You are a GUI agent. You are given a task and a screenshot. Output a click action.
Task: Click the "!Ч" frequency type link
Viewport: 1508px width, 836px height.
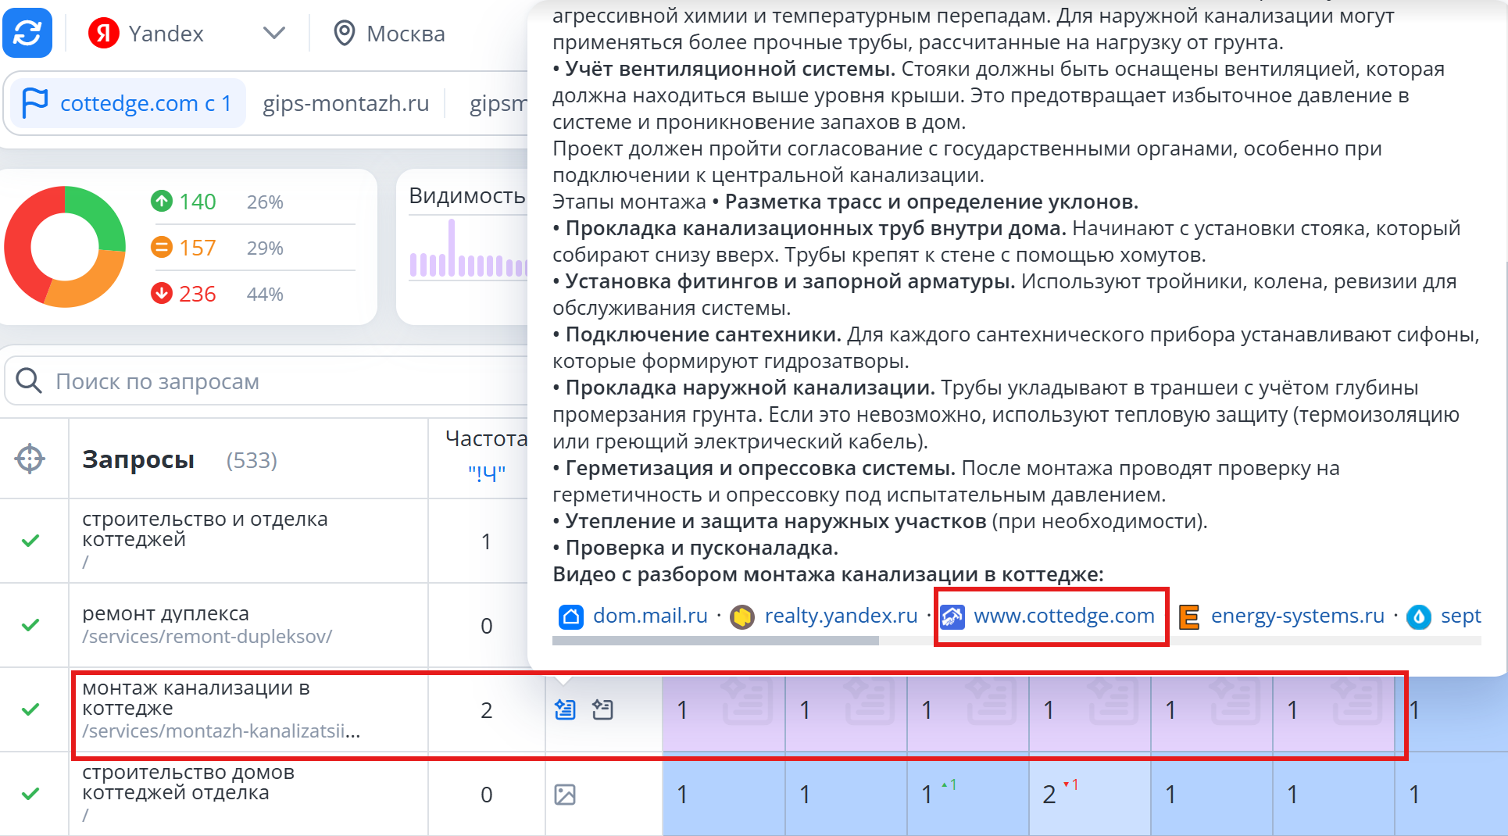486,473
